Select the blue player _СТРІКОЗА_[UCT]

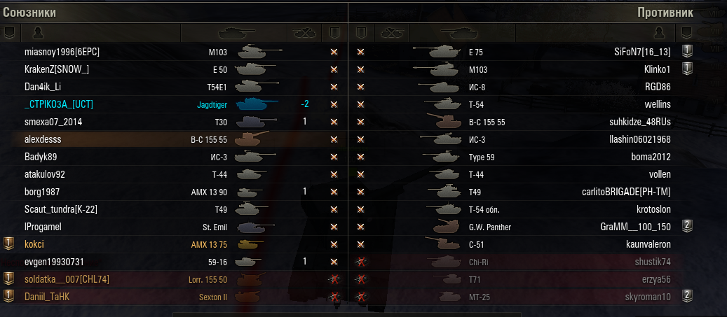pos(59,104)
